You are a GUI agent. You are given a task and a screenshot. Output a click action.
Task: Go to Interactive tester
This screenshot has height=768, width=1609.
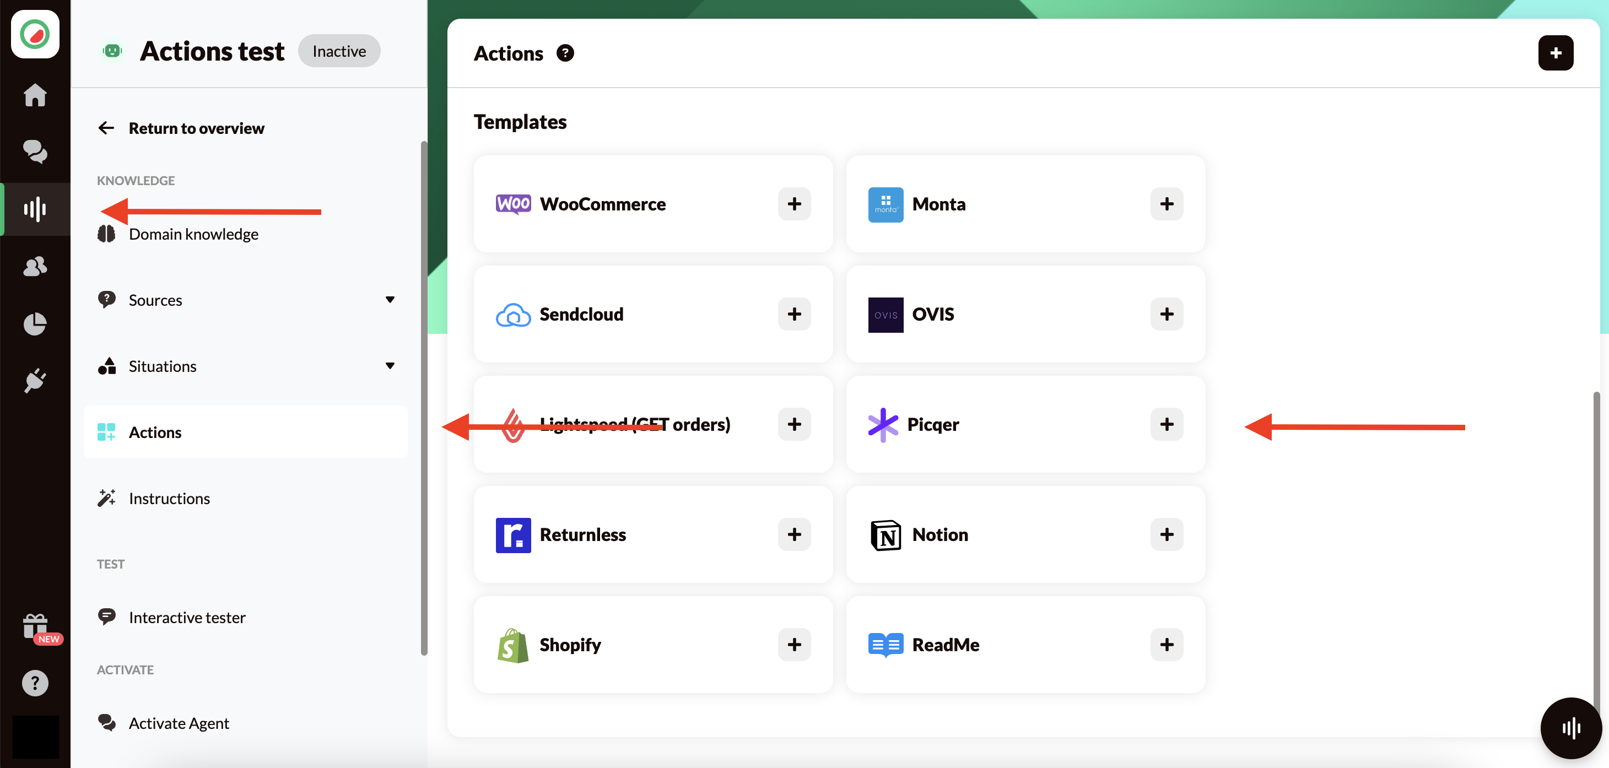187,617
